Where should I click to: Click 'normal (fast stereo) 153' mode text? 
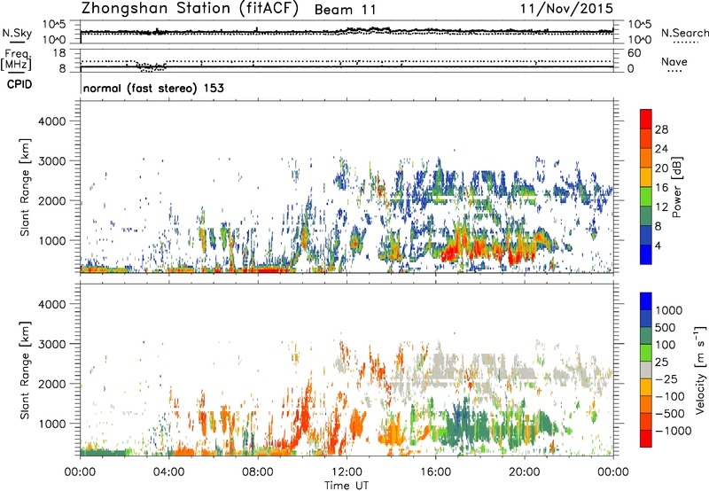153,89
